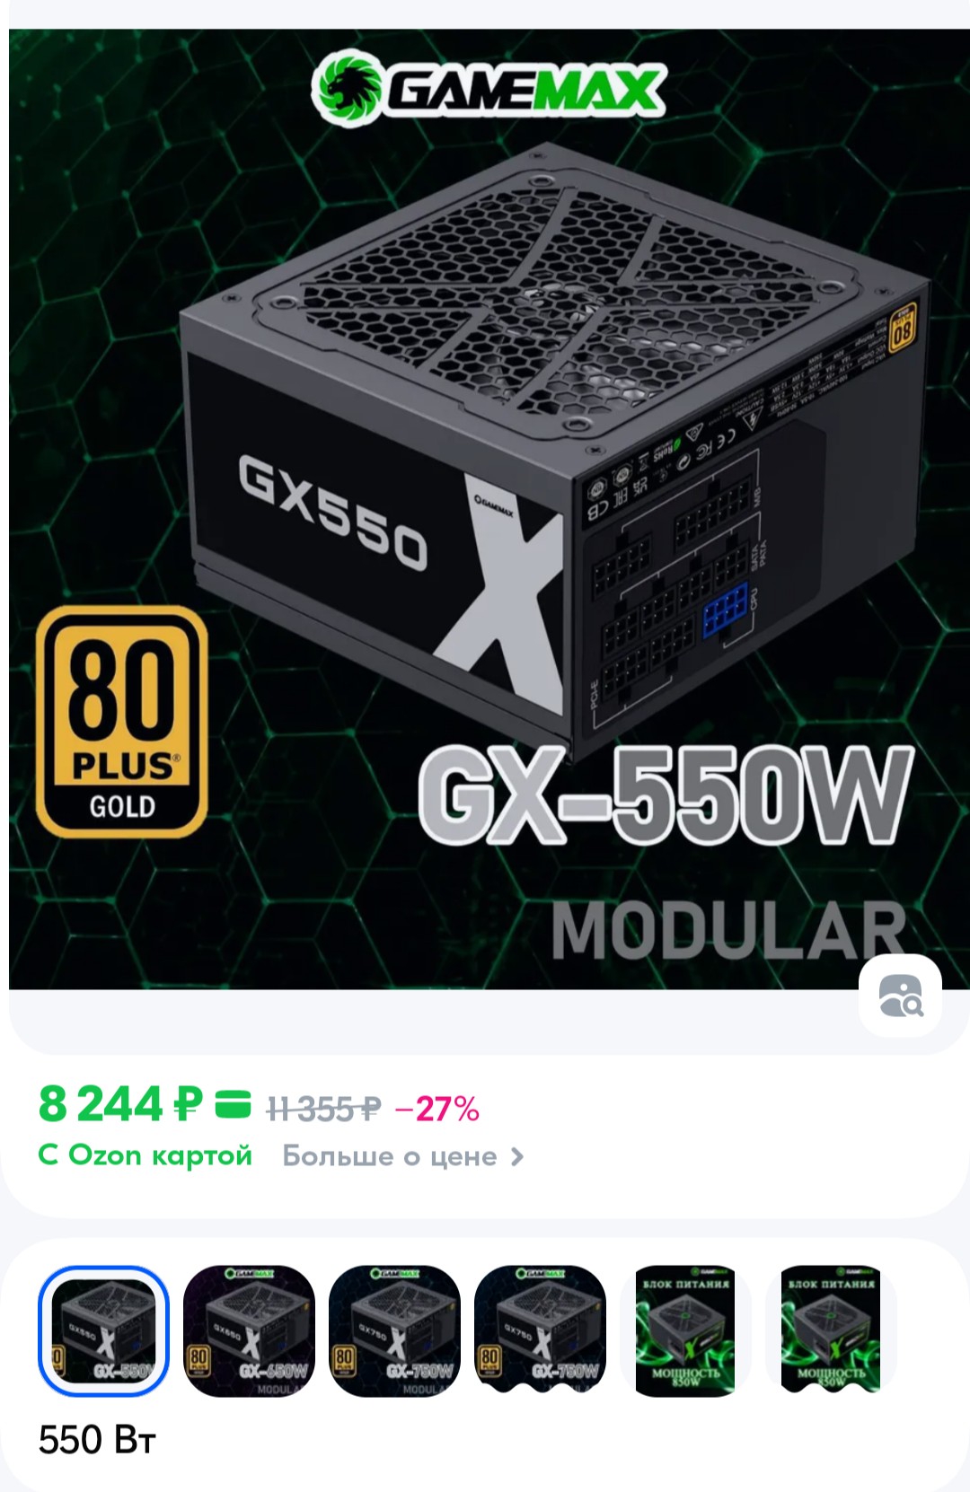970x1492 pixels.
Task: Expand price details via the chevron arrow
Action: click(x=516, y=1157)
